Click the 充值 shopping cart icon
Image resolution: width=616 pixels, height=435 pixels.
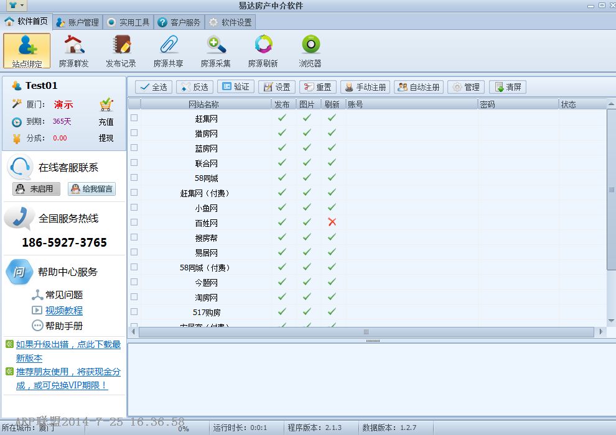click(106, 104)
